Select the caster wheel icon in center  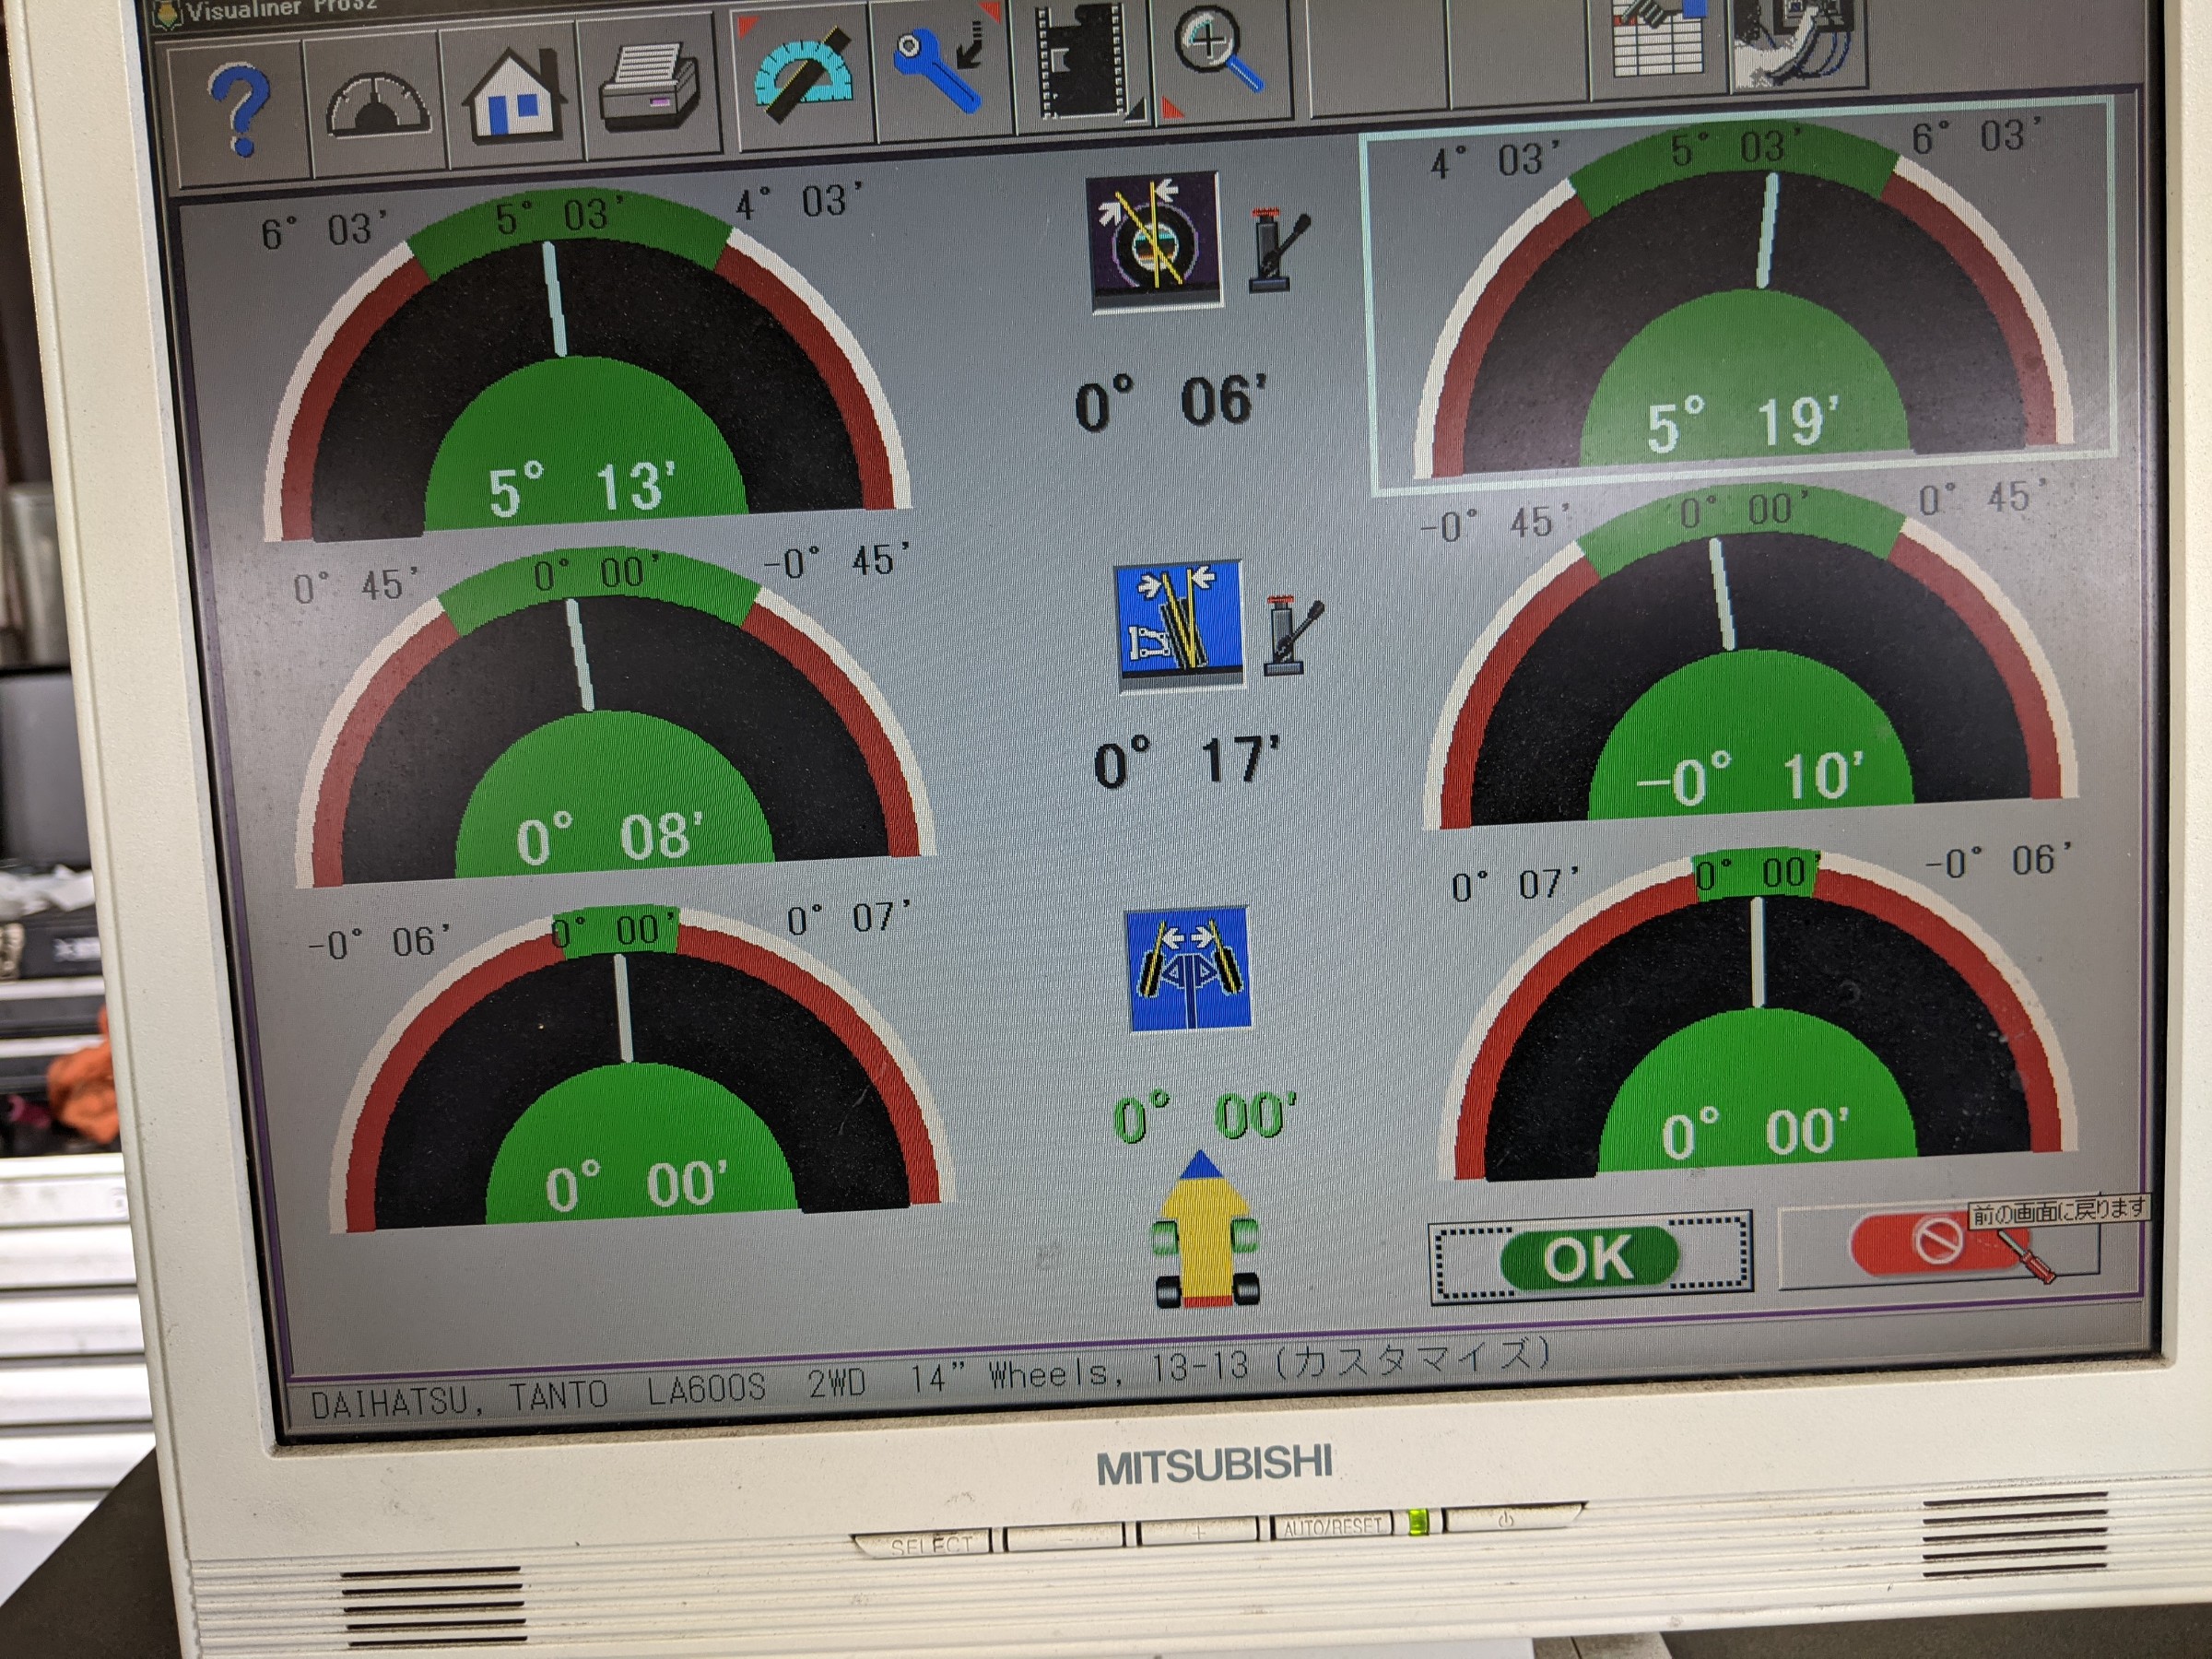pos(1154,241)
